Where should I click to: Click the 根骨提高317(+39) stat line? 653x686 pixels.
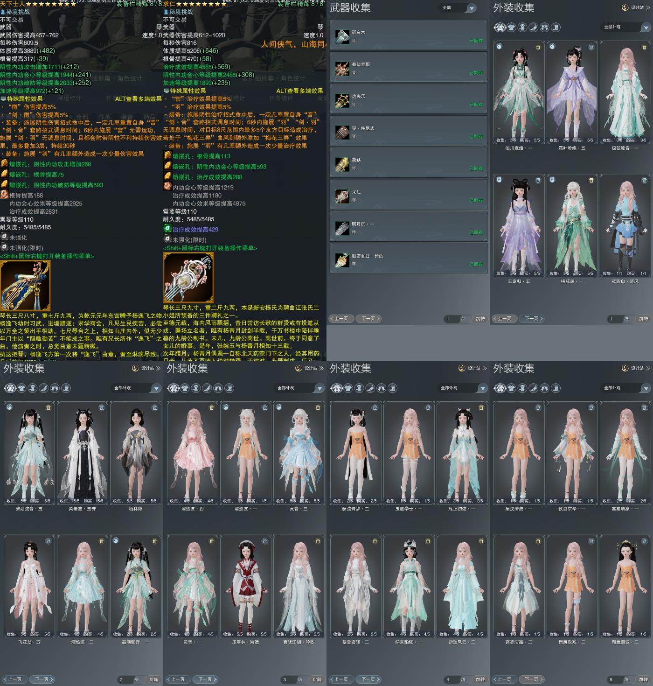pyautogui.click(x=24, y=59)
